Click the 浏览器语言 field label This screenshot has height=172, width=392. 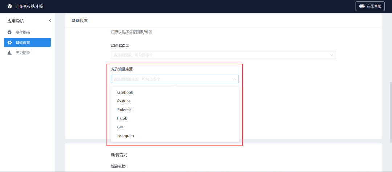[120, 45]
